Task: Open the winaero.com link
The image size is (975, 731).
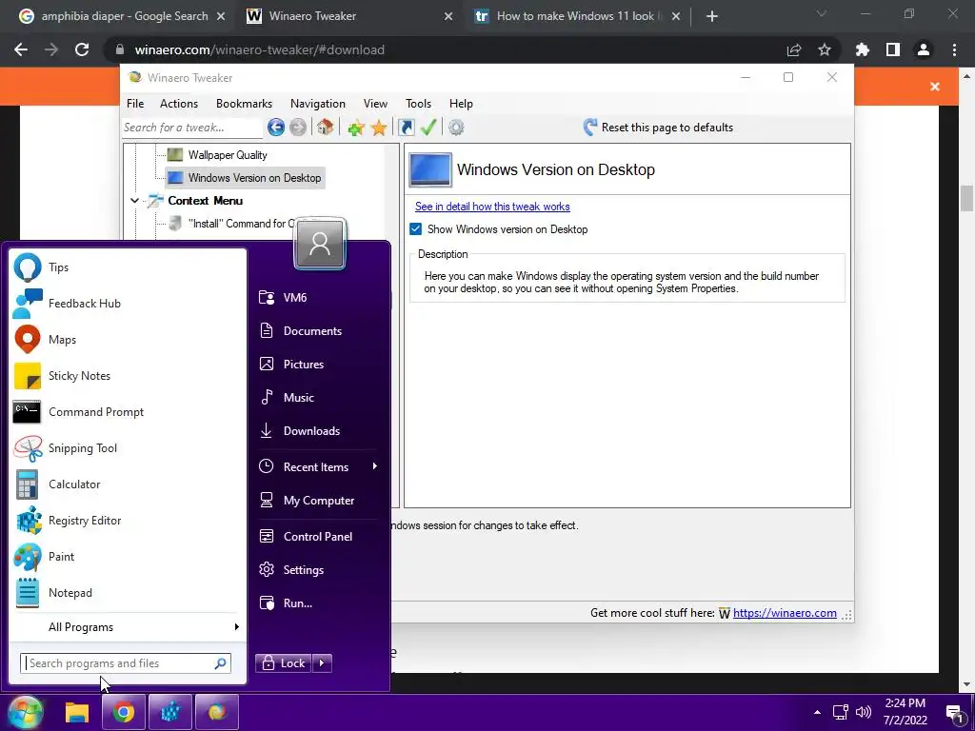Action: click(785, 614)
